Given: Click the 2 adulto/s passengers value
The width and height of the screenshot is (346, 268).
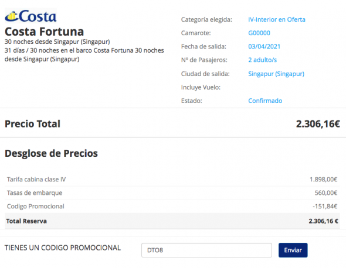Looking at the screenshot, I should [x=262, y=60].
